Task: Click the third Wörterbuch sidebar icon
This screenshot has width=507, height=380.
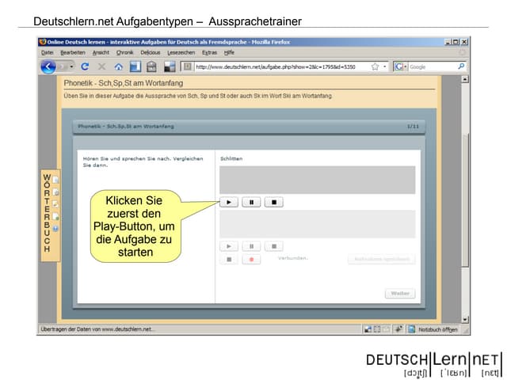Action: 55,204
